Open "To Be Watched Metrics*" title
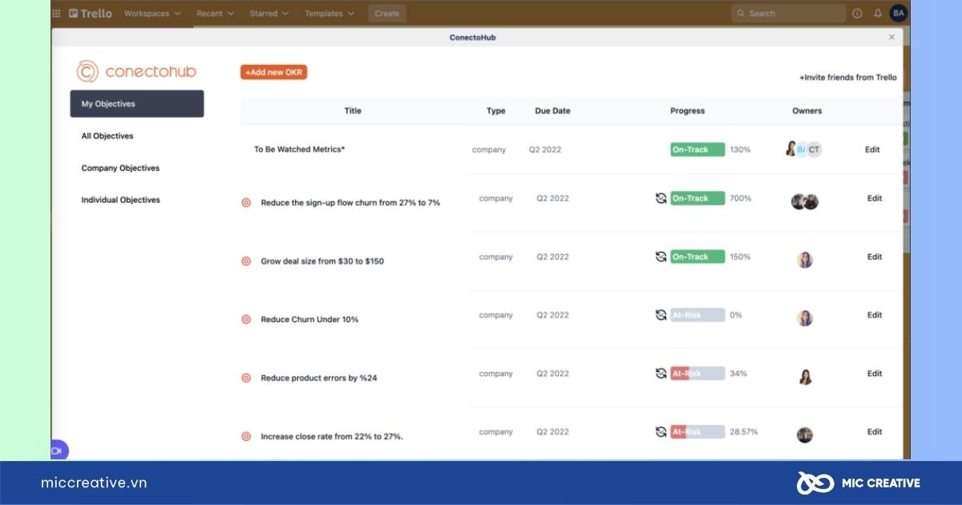Viewport: 962px width, 505px height. tap(299, 150)
